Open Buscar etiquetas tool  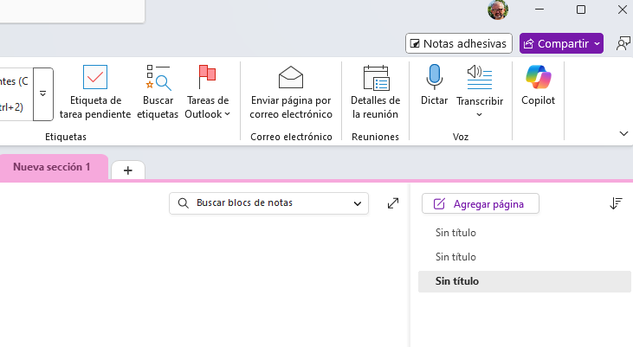(x=158, y=92)
